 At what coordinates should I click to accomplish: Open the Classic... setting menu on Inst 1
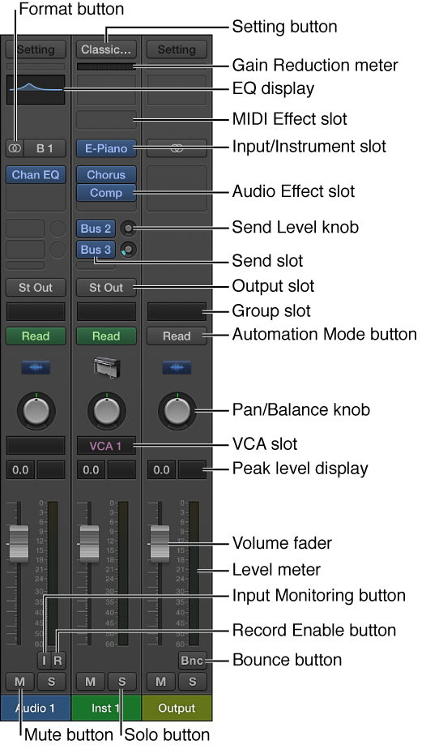point(106,49)
